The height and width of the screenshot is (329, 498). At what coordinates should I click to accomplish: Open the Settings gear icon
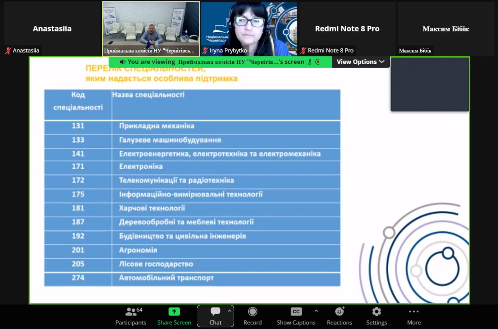click(x=376, y=312)
